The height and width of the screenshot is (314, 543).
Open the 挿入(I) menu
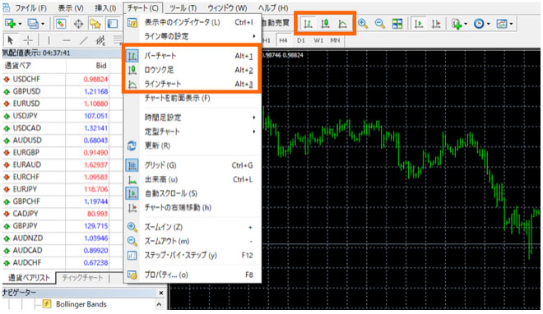[105, 8]
